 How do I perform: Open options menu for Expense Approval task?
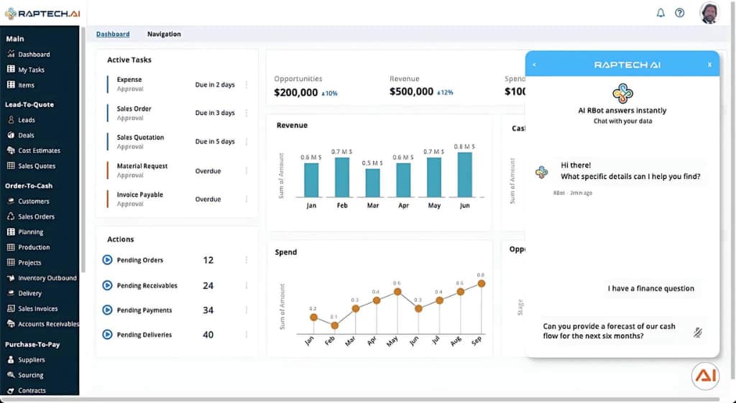tap(247, 85)
